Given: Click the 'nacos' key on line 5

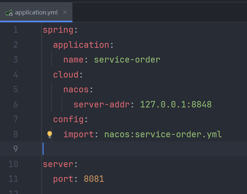Looking at the screenshot, I should pyautogui.click(x=76, y=89).
